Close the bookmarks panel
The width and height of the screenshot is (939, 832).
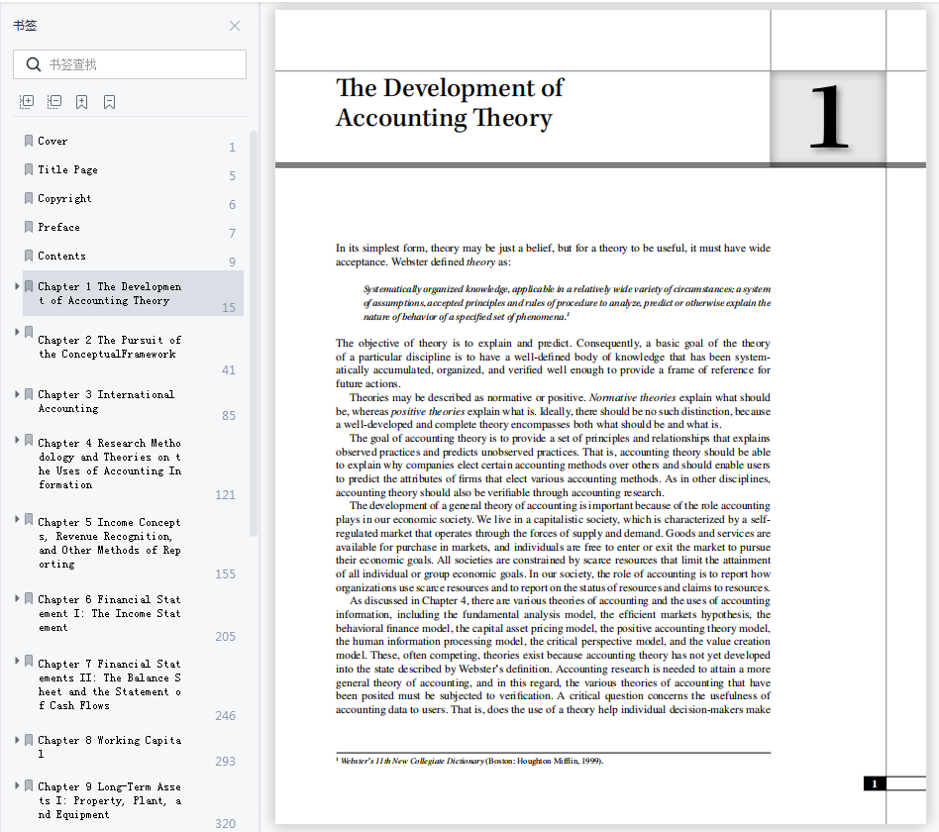(235, 26)
